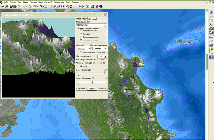This screenshot has width=214, height=140.
Task: Uncheck the Растры checkbox
Action: tap(81, 34)
